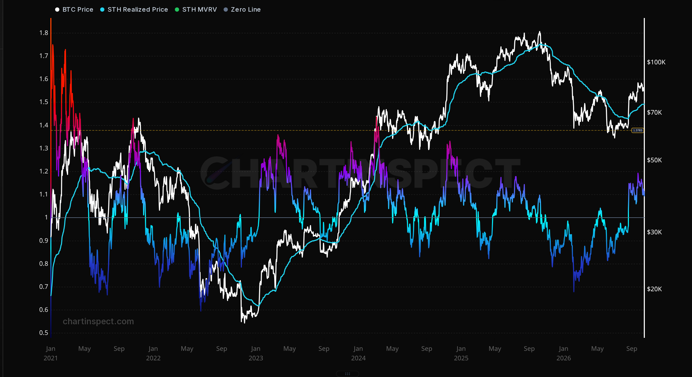
Task: Click the 2026 year label on the time axis
Action: 564,358
